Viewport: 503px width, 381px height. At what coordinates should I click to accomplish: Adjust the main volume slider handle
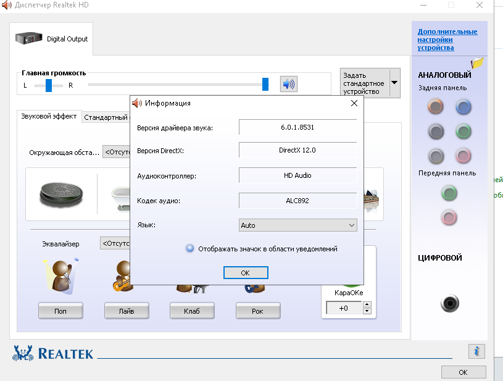point(265,84)
